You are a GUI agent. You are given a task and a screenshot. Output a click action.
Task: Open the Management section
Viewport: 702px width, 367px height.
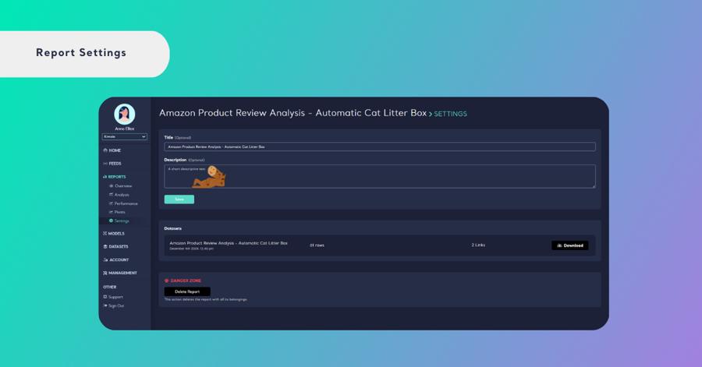120,273
